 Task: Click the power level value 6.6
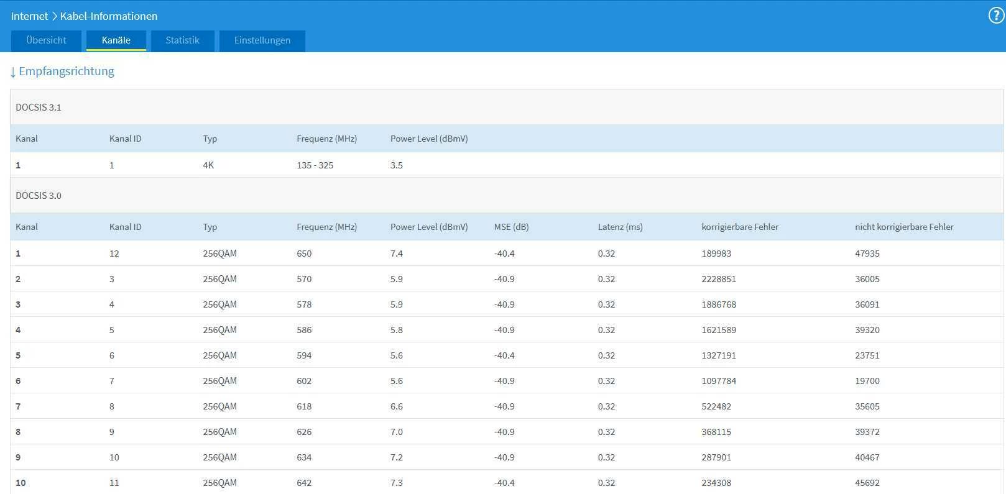[x=397, y=406]
